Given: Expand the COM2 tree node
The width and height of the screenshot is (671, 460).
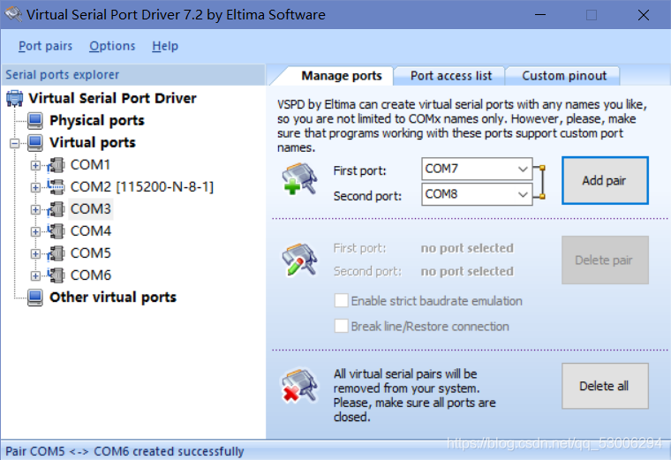Looking at the screenshot, I should (x=35, y=187).
